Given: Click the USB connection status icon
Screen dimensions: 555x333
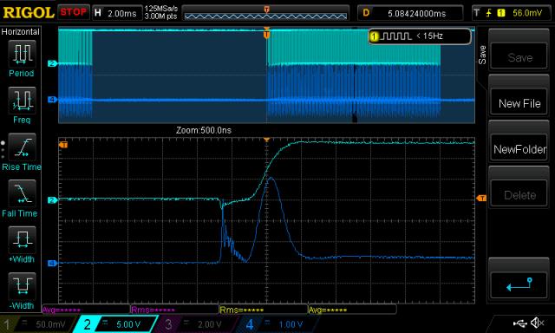Looking at the screenshot, I should click(519, 323).
